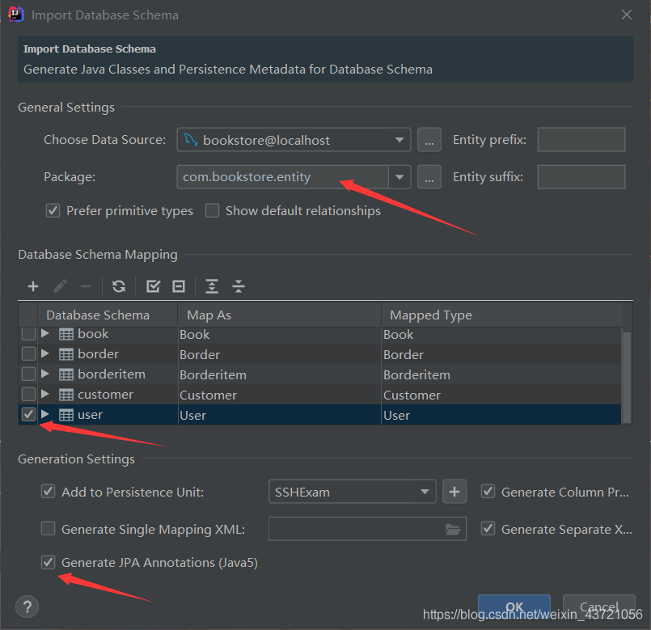The height and width of the screenshot is (630, 651).
Task: Click the Mapped Type column header
Action: click(501, 315)
